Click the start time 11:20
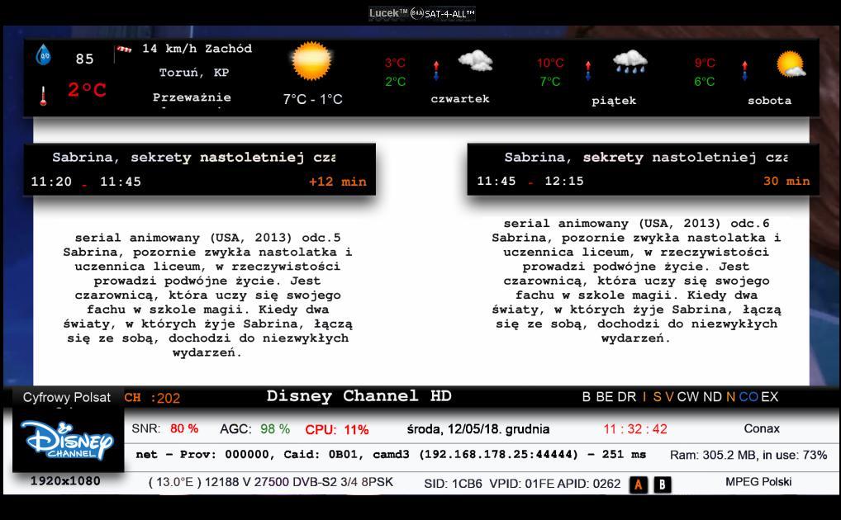Viewport: 841px width, 520px height. coord(51,182)
